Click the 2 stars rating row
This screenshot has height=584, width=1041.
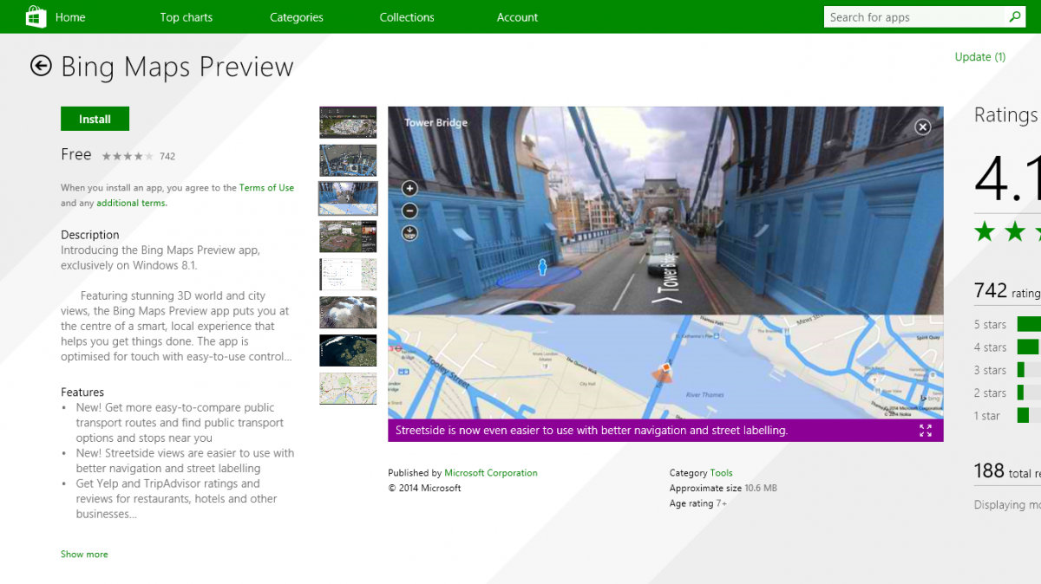(x=1006, y=393)
